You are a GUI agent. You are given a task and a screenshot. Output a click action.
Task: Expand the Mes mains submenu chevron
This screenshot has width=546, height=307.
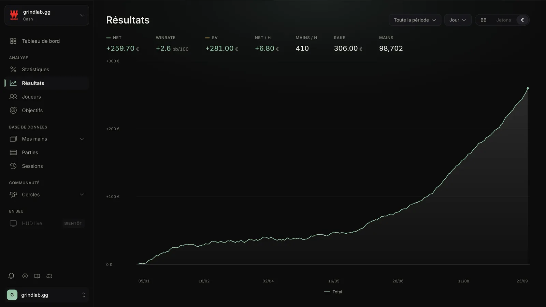coord(82,139)
